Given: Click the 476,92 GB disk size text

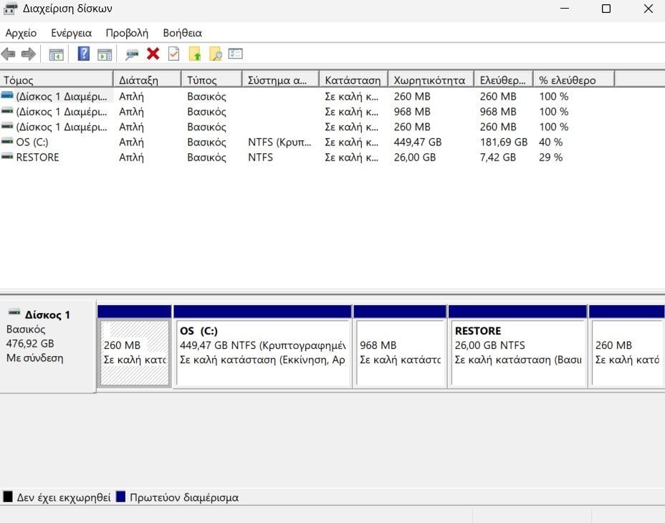Looking at the screenshot, I should 30,343.
